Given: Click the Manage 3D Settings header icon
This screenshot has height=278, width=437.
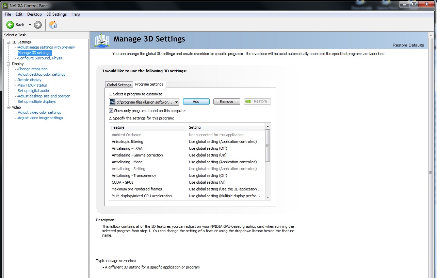Looking at the screenshot, I should tap(102, 40).
